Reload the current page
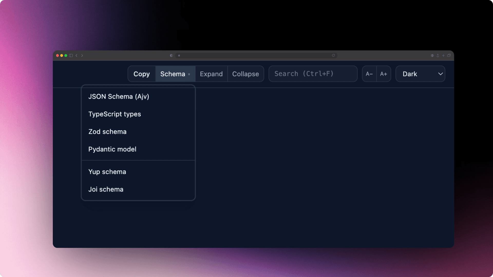493x277 pixels. pos(333,55)
